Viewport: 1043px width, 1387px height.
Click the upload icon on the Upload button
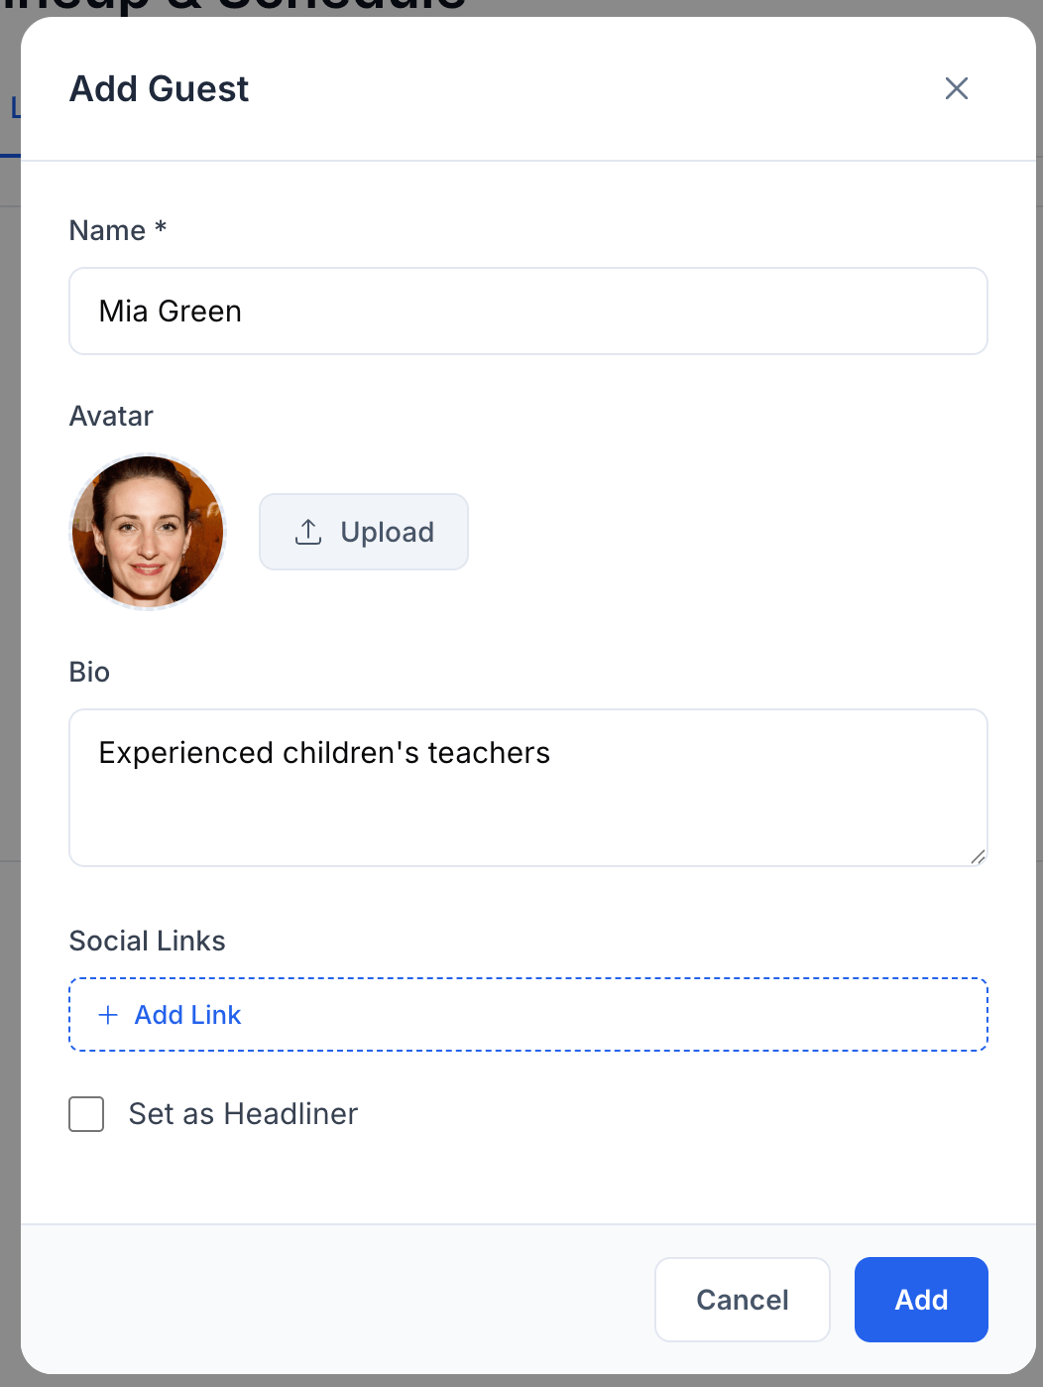[308, 532]
